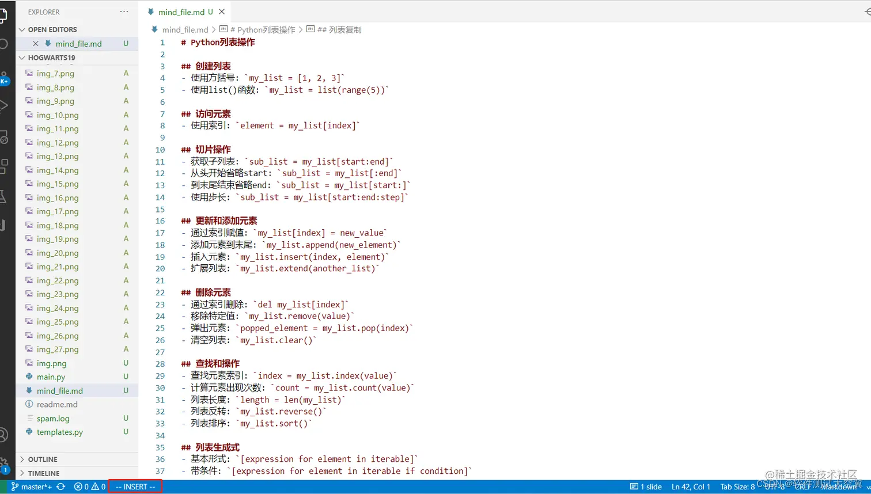Screen dimensions: 871x494
Task: Click line number 20 in the gutter
Action: [160, 269]
